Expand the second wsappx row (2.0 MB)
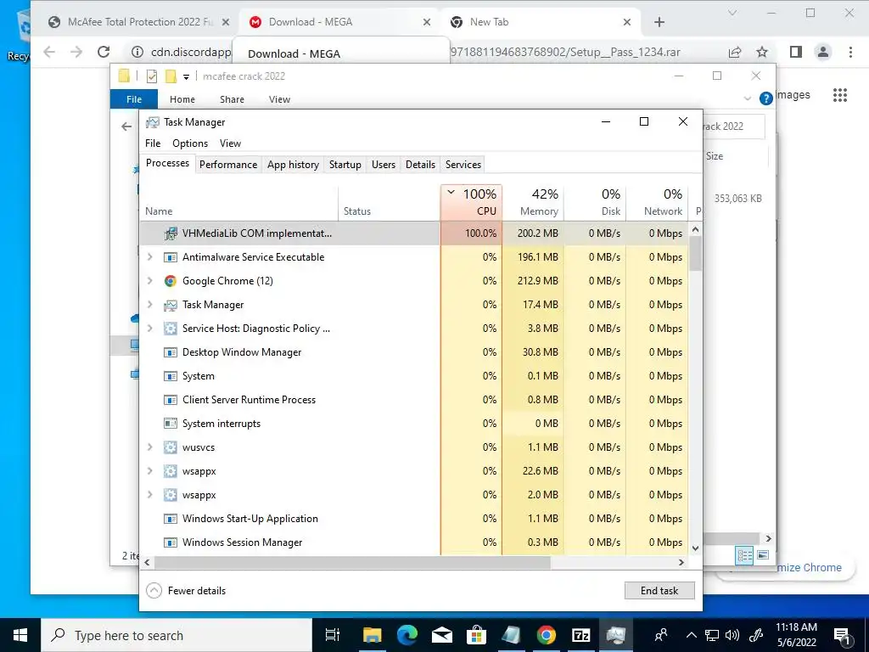 point(149,495)
